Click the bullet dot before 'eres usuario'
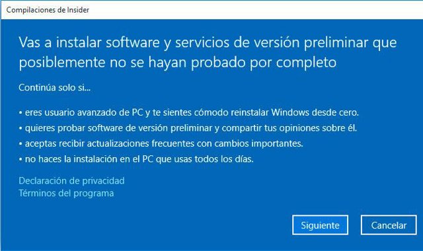 (20, 113)
